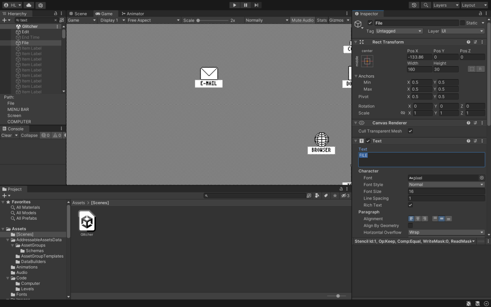Click the global search magnifier icon
491x307 pixels.
(x=425, y=5)
